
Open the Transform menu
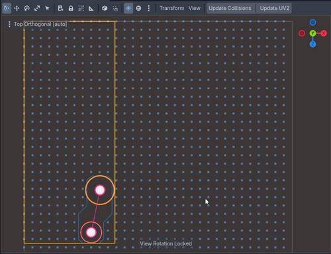coord(172,8)
